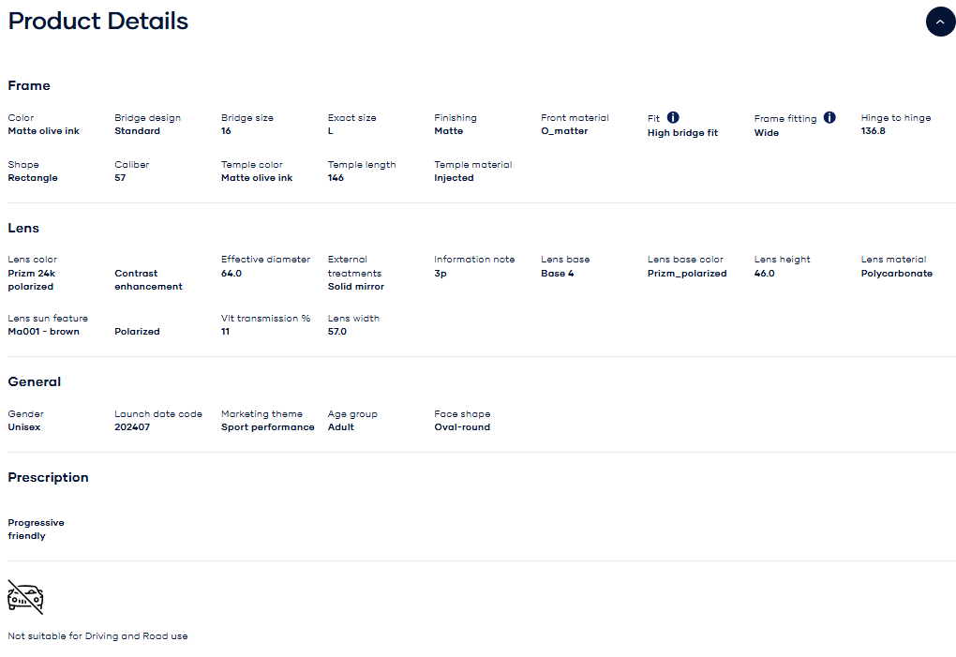956x657 pixels.
Task: Click 'Not suitable for Driving and Road use' text
Action: point(97,636)
